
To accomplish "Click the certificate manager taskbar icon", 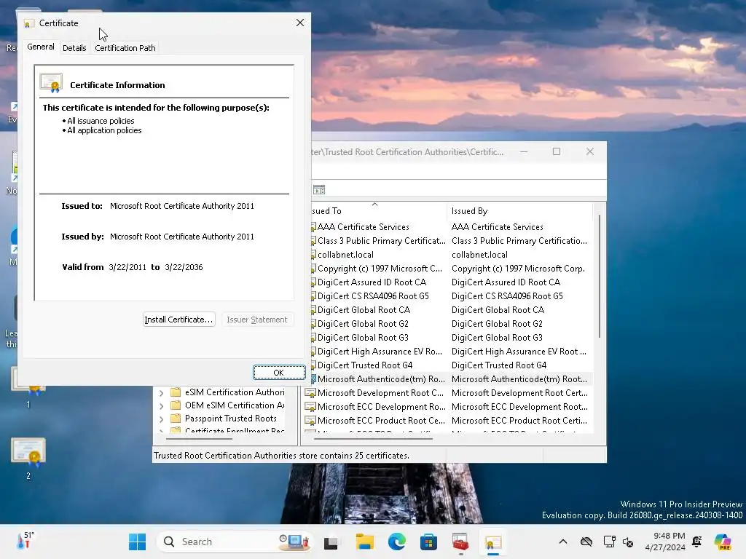I will [x=493, y=542].
